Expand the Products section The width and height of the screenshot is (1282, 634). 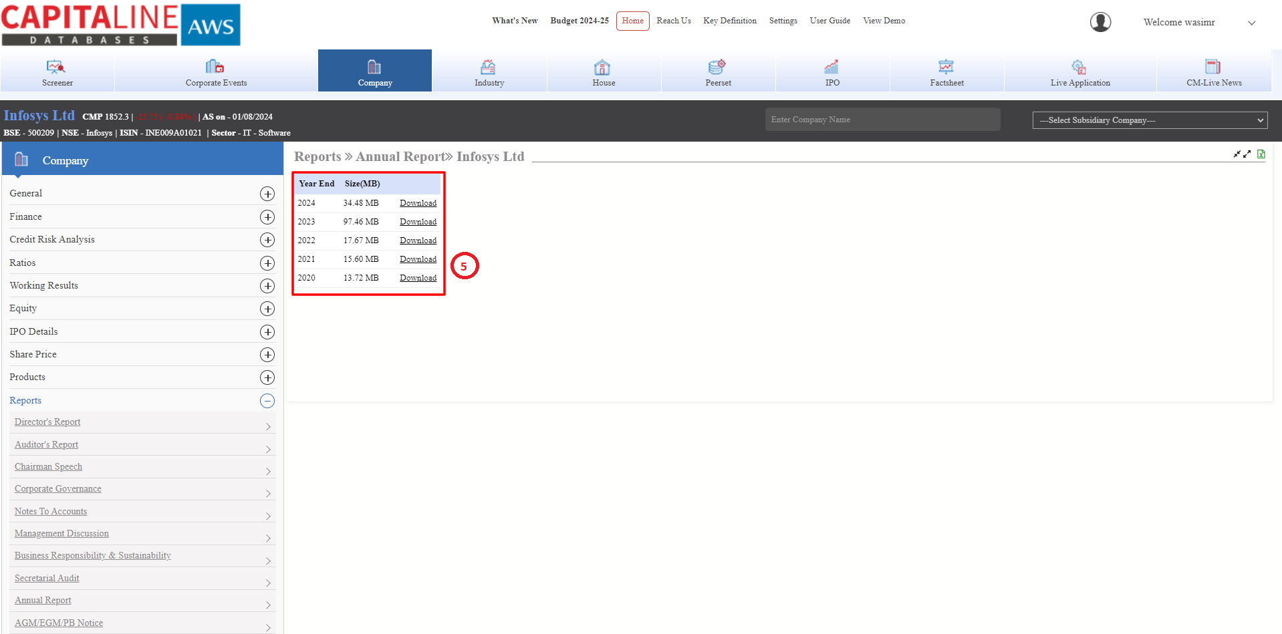click(x=267, y=377)
